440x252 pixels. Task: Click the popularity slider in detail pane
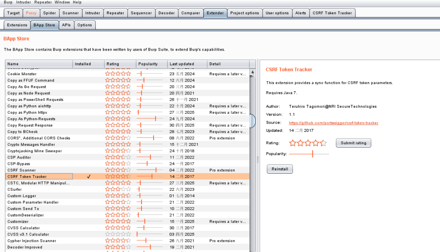pyautogui.click(x=309, y=154)
